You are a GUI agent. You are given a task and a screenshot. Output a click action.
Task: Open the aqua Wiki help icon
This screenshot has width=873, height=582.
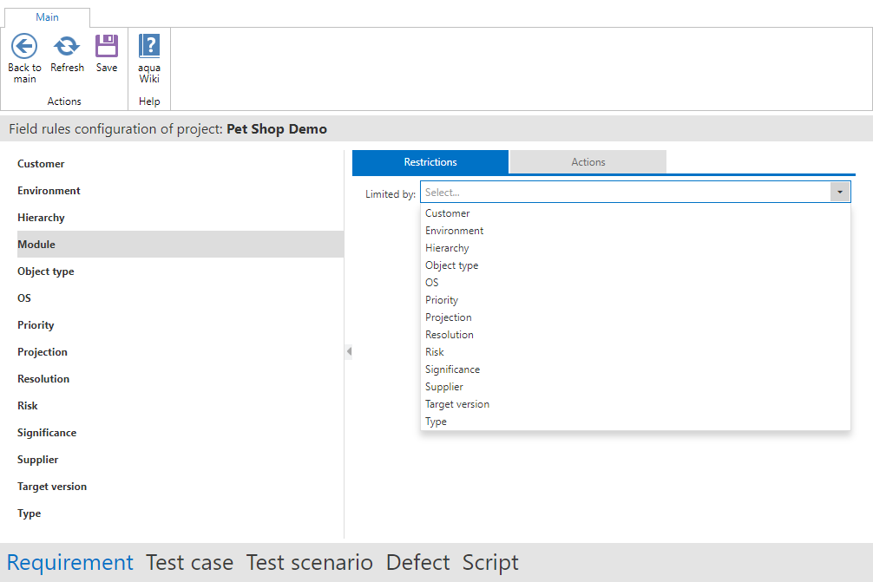pyautogui.click(x=149, y=47)
